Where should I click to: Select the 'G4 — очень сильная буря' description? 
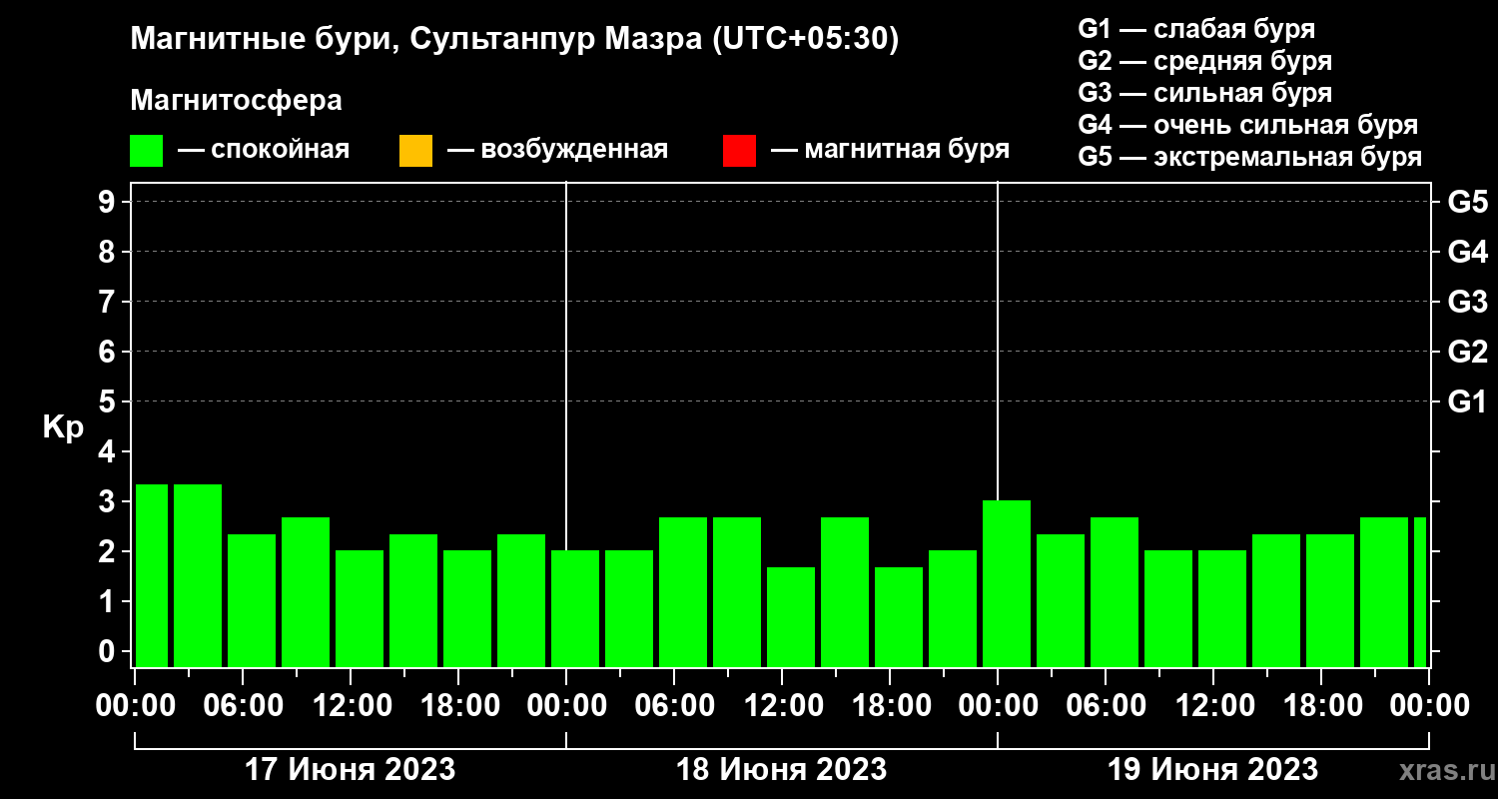[1248, 125]
